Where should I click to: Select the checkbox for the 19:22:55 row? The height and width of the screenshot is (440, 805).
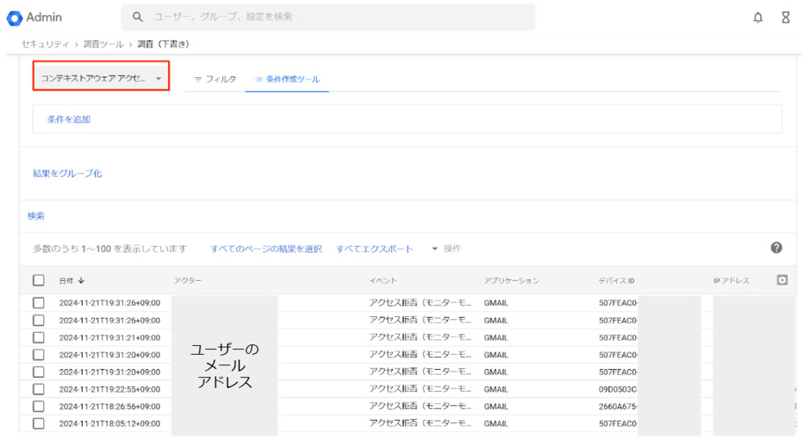coord(39,389)
